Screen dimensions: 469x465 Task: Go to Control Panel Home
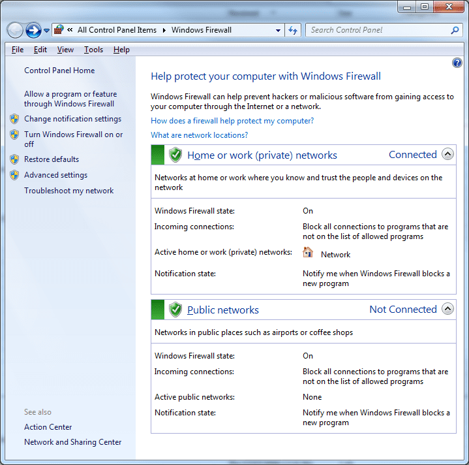click(59, 71)
